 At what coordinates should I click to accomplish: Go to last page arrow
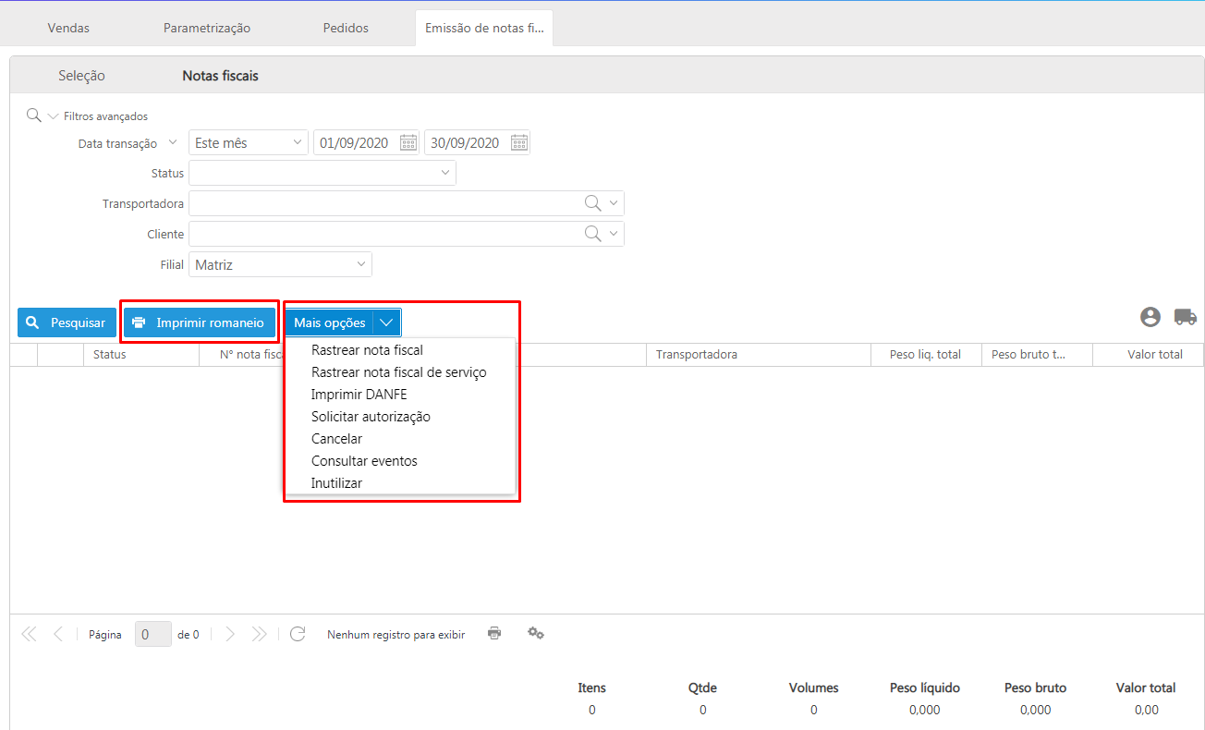[x=260, y=634]
